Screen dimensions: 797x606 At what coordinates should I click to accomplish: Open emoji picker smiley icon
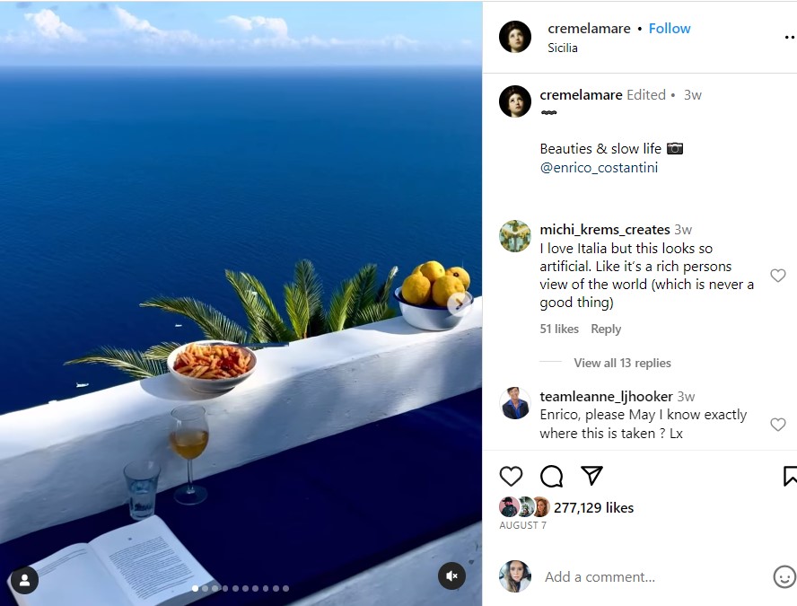click(x=784, y=577)
